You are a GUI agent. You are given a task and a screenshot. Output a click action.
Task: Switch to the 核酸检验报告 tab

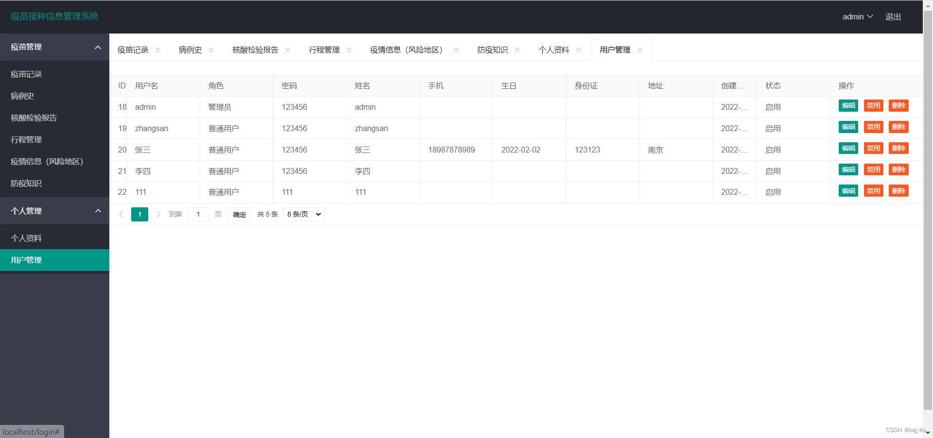click(x=255, y=50)
